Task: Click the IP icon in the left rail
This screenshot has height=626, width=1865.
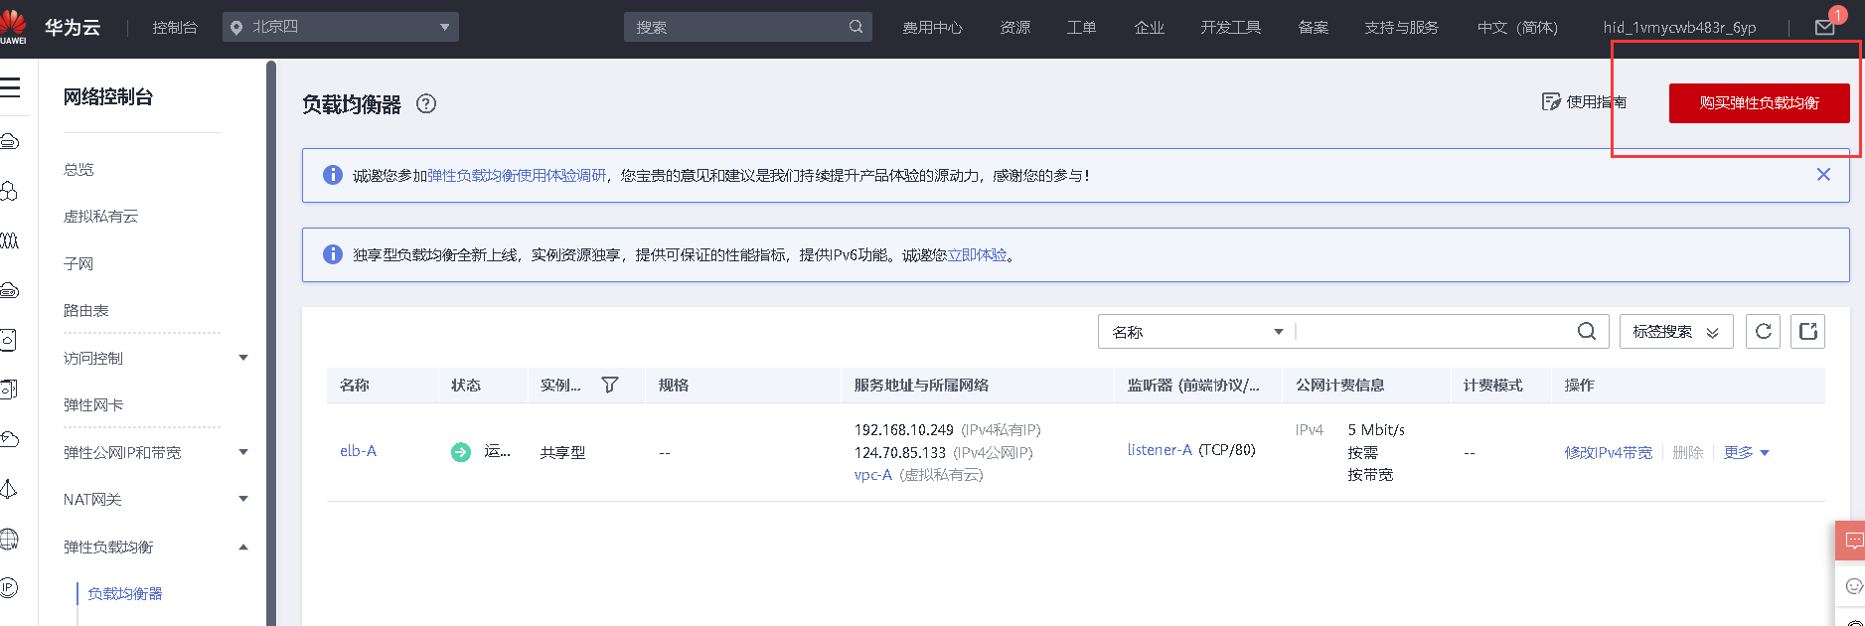Action: click(9, 587)
